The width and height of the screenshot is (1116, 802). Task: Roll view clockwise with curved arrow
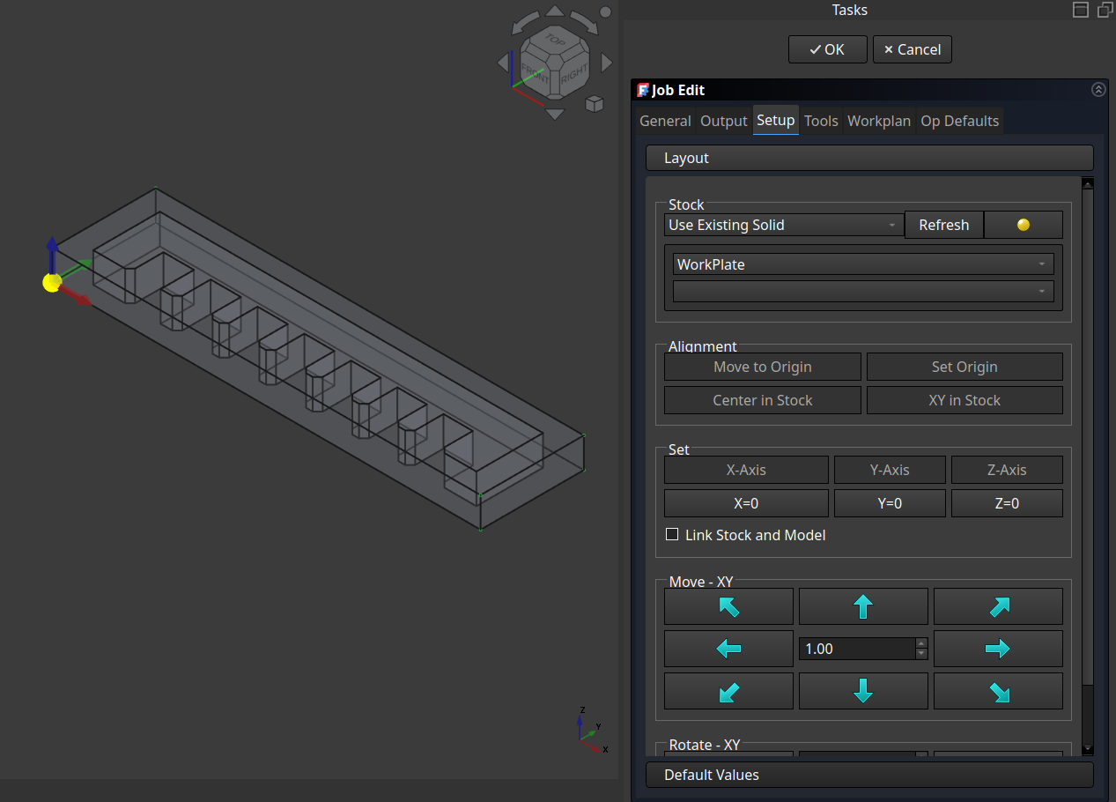point(585,23)
